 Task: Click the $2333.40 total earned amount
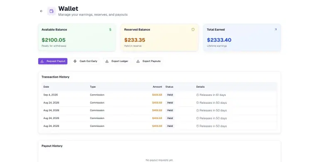click(x=219, y=40)
